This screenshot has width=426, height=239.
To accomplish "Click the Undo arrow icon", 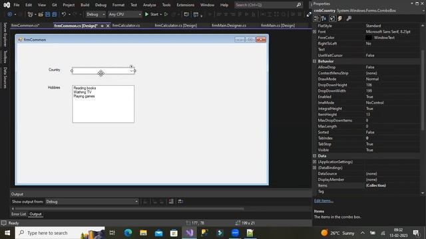I will 64,14.
